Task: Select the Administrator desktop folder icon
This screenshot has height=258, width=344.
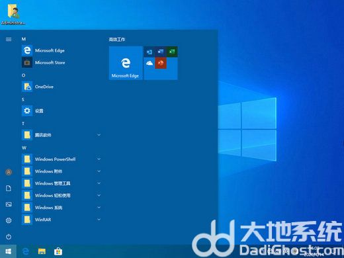Action: click(13, 14)
